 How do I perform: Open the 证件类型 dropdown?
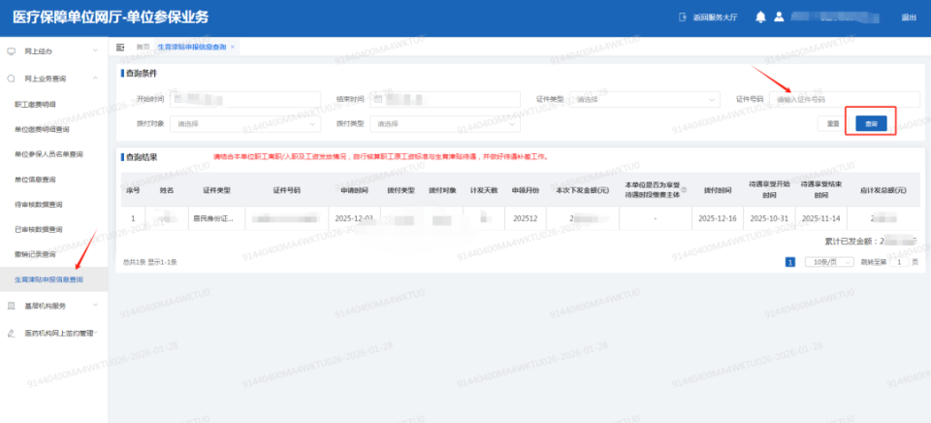pyautogui.click(x=644, y=100)
